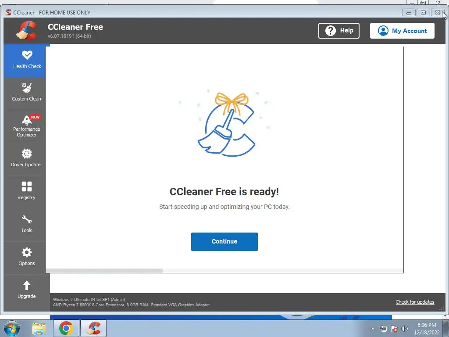Open Performance Optimizer from the sidebar
Viewport: 449px width, 337px height.
(26, 126)
